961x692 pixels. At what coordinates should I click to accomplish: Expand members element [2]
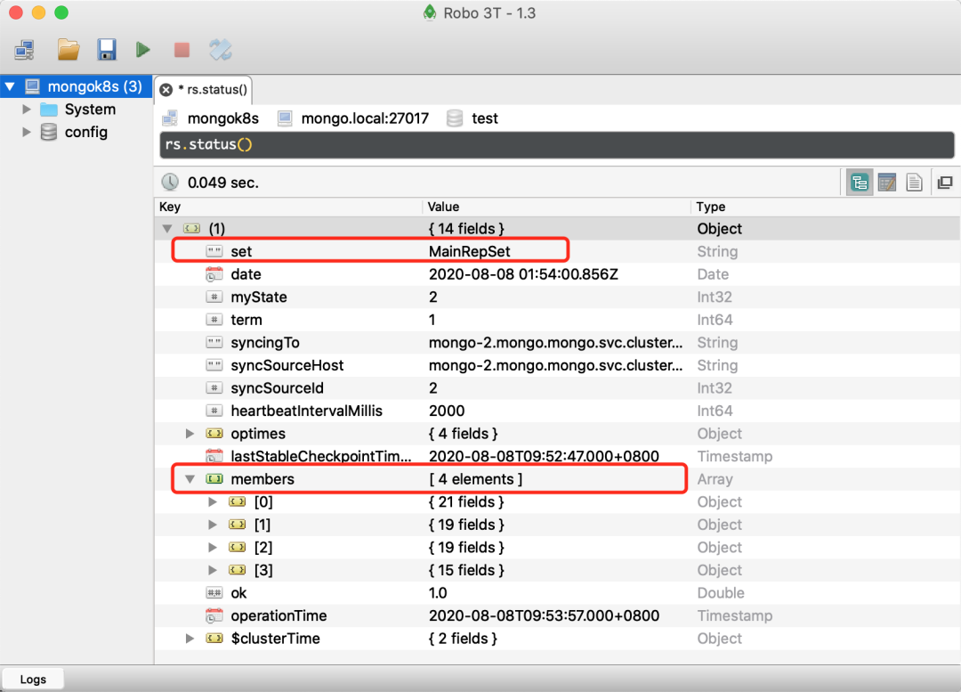[213, 547]
